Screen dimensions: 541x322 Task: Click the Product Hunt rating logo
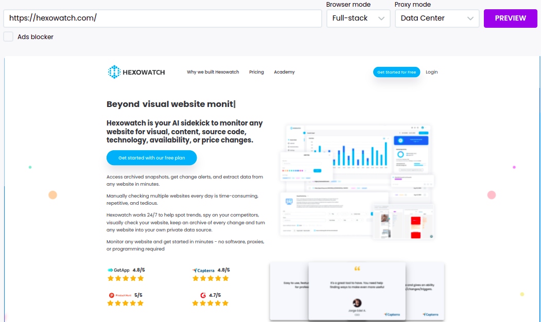pyautogui.click(x=120, y=295)
